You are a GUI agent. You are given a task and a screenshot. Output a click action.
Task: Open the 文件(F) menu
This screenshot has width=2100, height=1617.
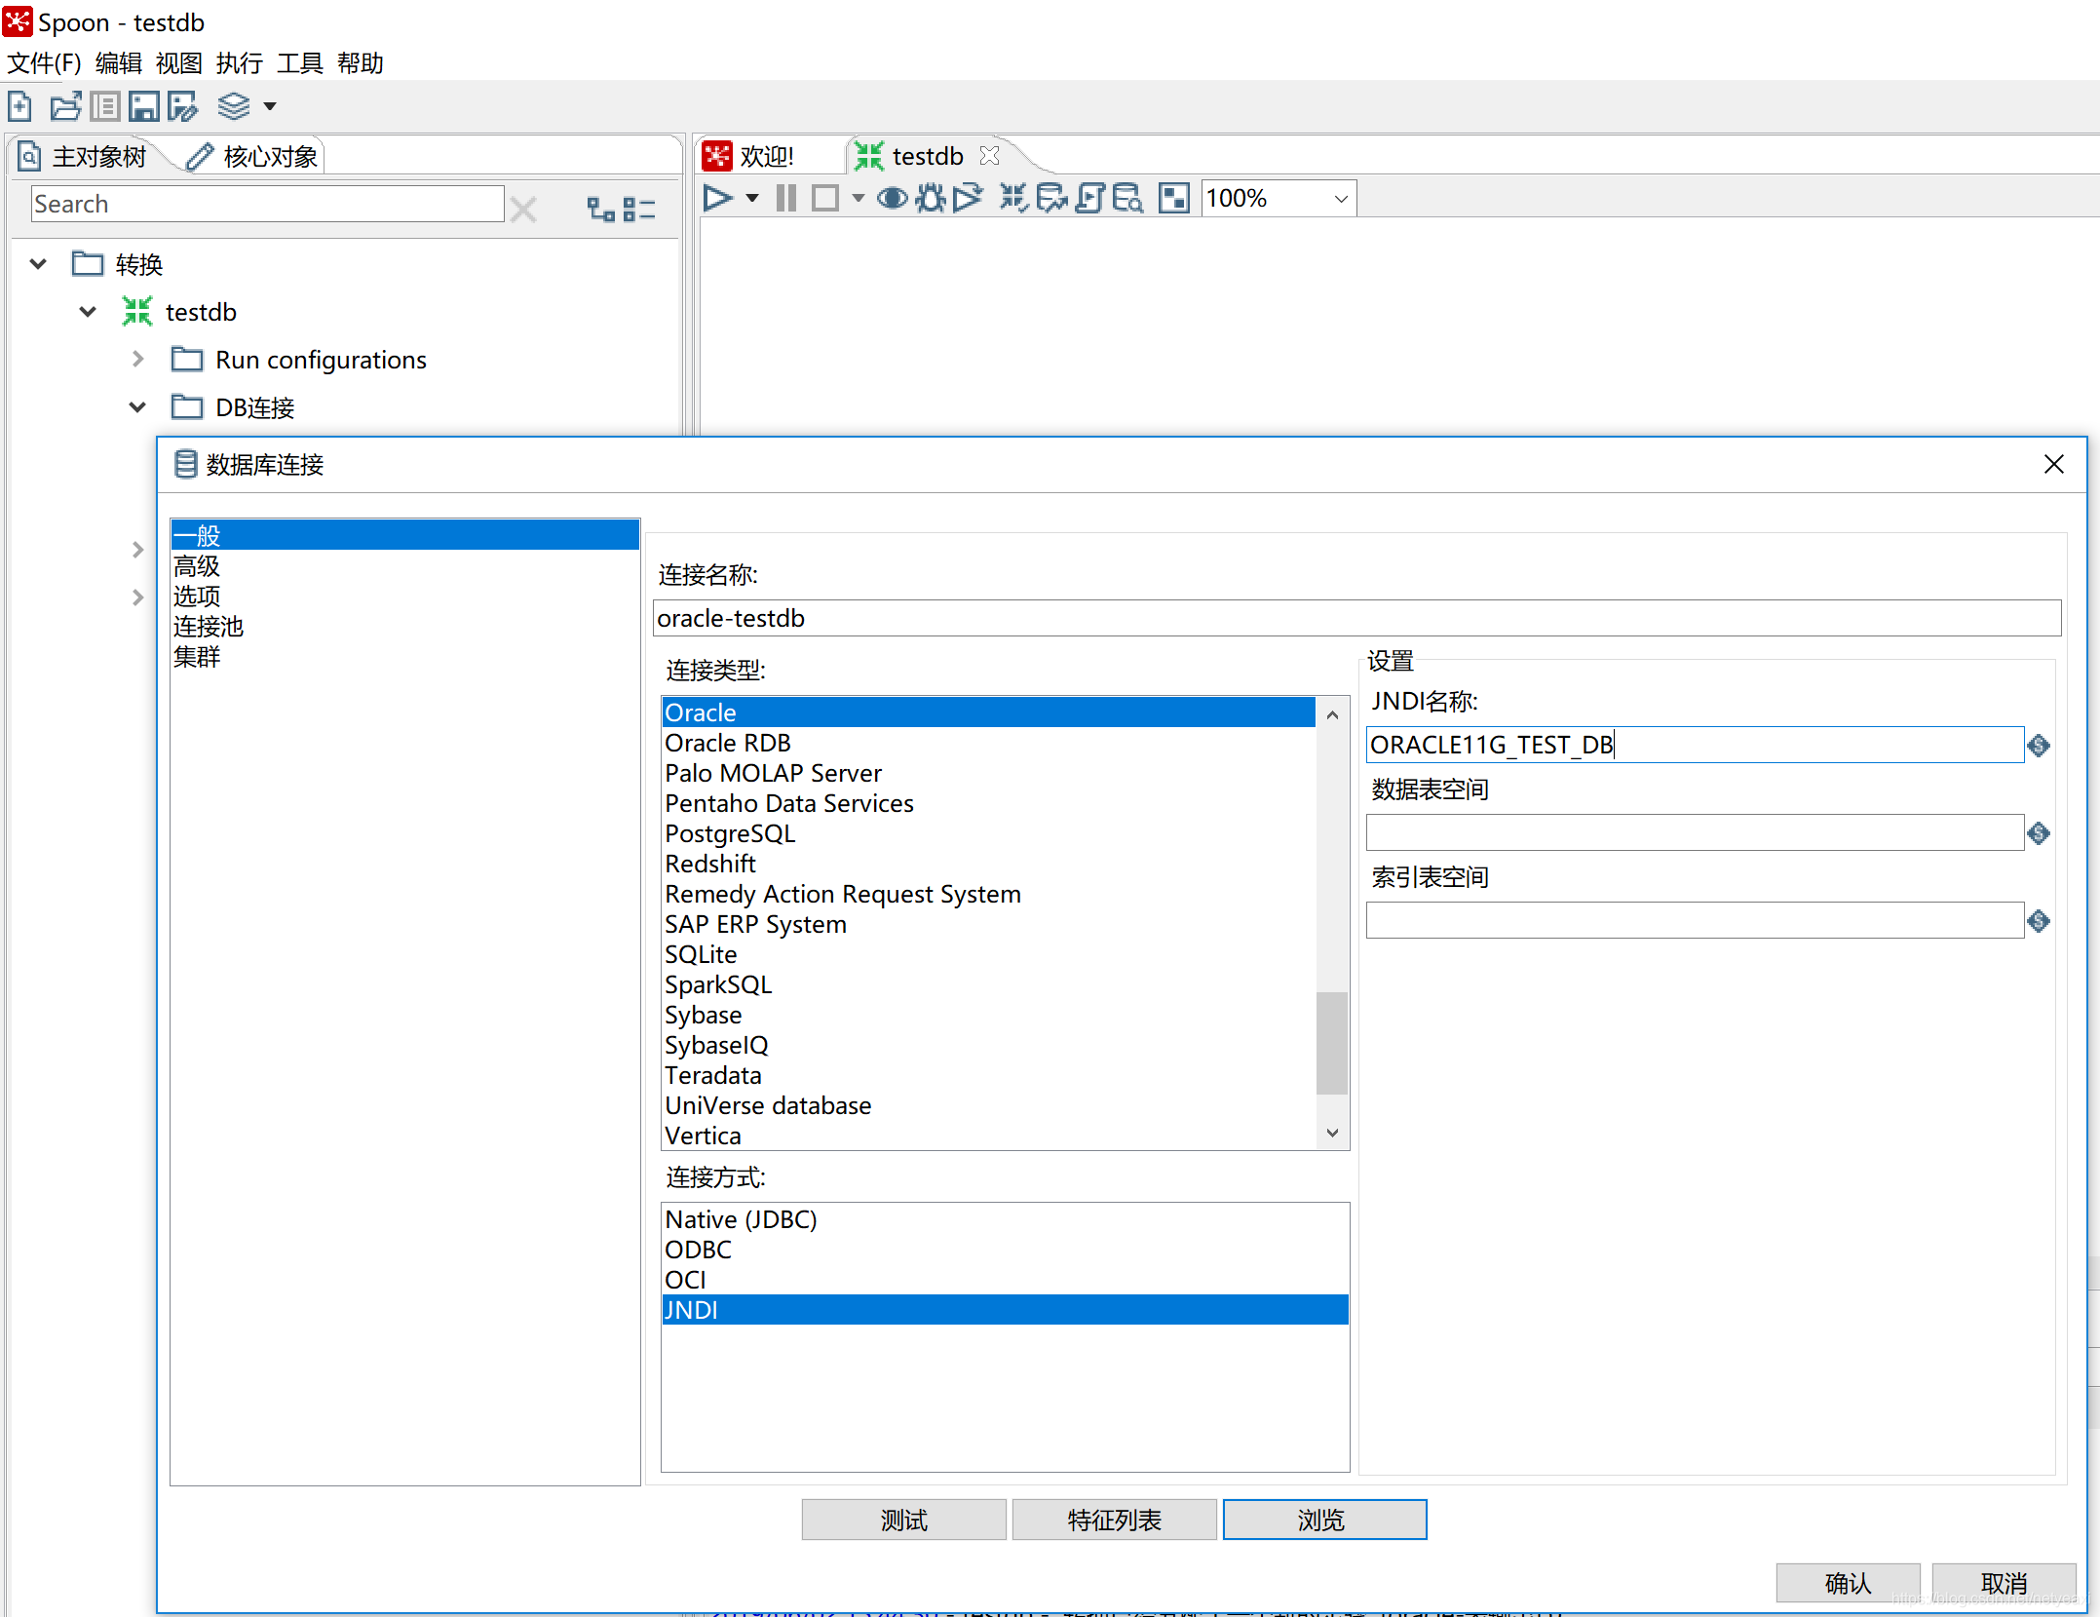[44, 63]
